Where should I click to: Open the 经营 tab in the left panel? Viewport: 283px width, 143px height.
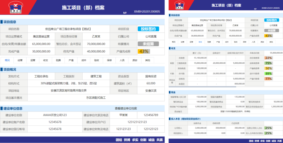click(20, 60)
